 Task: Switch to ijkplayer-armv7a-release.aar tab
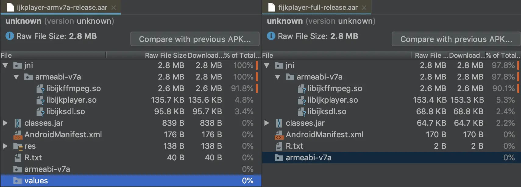(62, 7)
